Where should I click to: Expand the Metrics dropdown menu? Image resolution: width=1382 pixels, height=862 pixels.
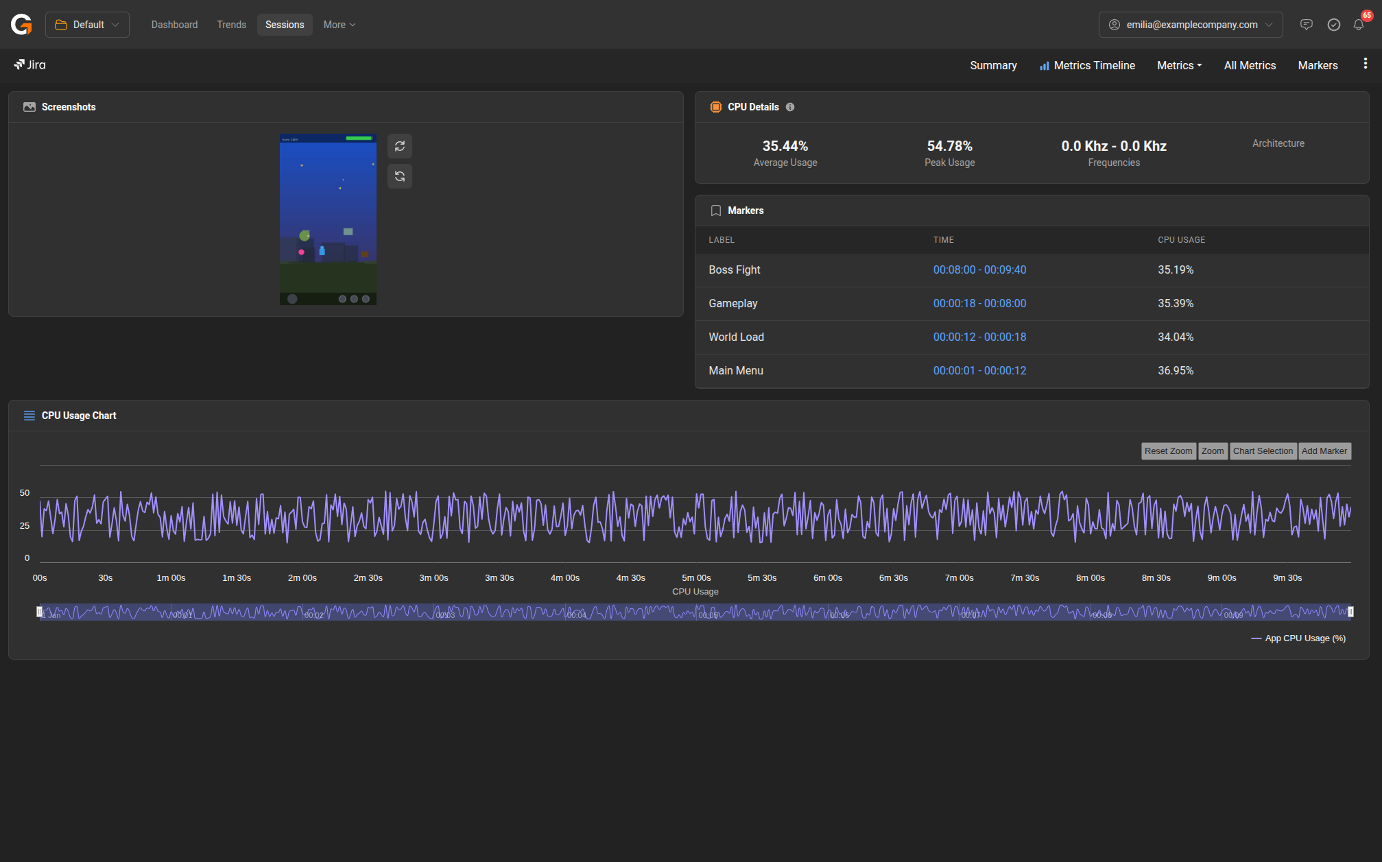tap(1179, 65)
